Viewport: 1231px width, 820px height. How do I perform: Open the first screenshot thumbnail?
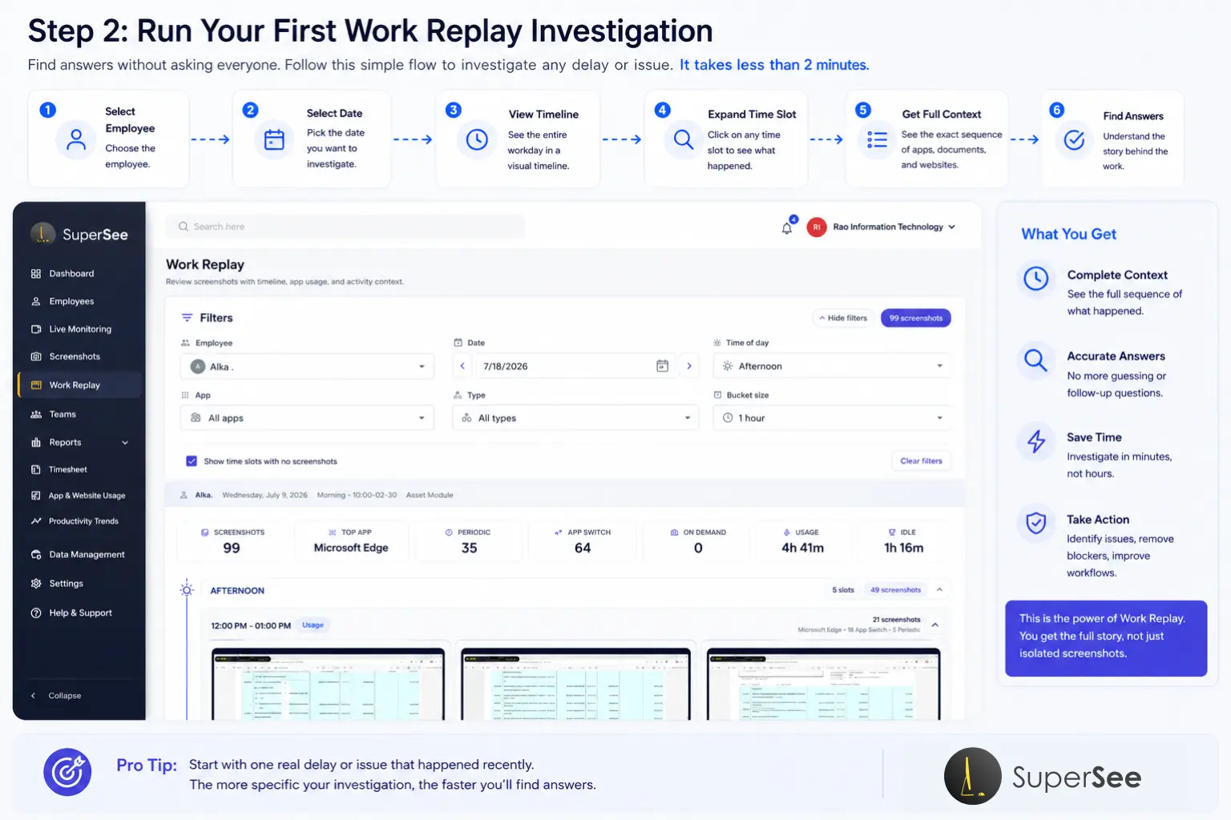[328, 683]
